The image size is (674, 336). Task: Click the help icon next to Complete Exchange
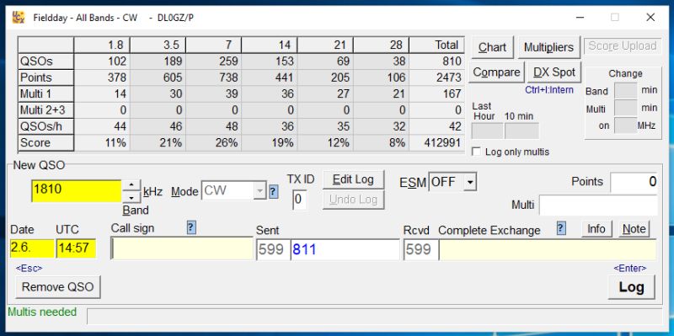click(x=560, y=228)
